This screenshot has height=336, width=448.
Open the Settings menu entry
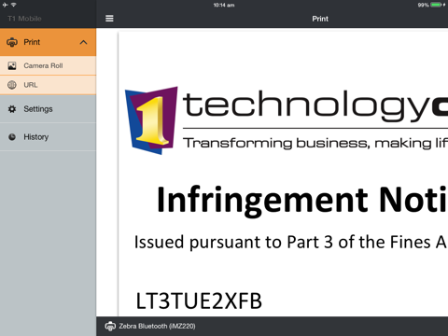pos(48,109)
